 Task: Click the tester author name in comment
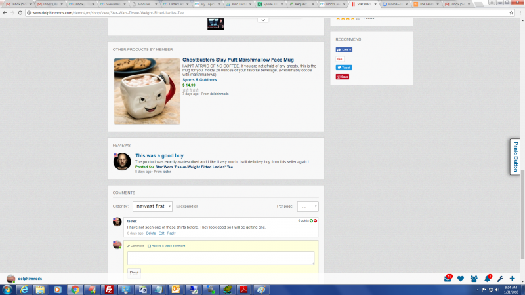click(132, 222)
